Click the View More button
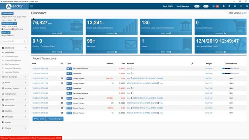This screenshot has width=249, height=140. pyautogui.click(x=39, y=119)
